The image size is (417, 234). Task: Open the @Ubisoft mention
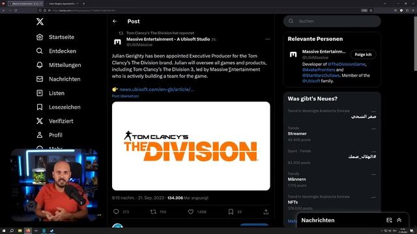point(311,81)
